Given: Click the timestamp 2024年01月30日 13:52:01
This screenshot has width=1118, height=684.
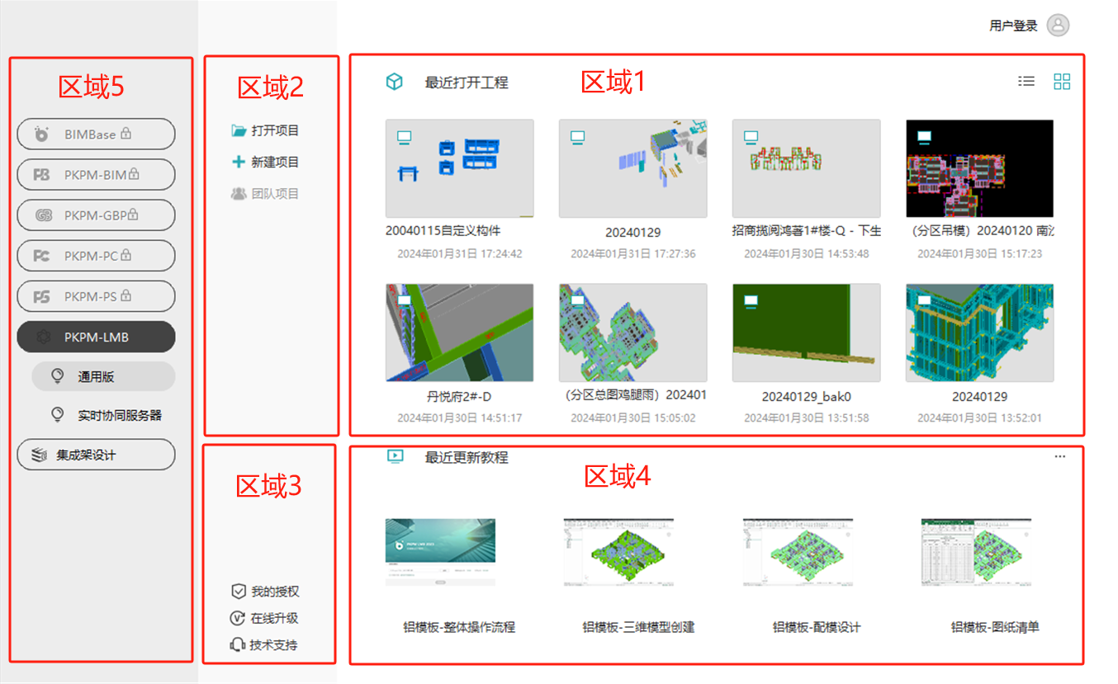Looking at the screenshot, I should (x=979, y=417).
